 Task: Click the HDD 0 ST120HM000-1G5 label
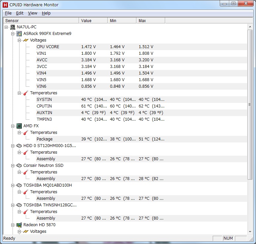pos(50,146)
